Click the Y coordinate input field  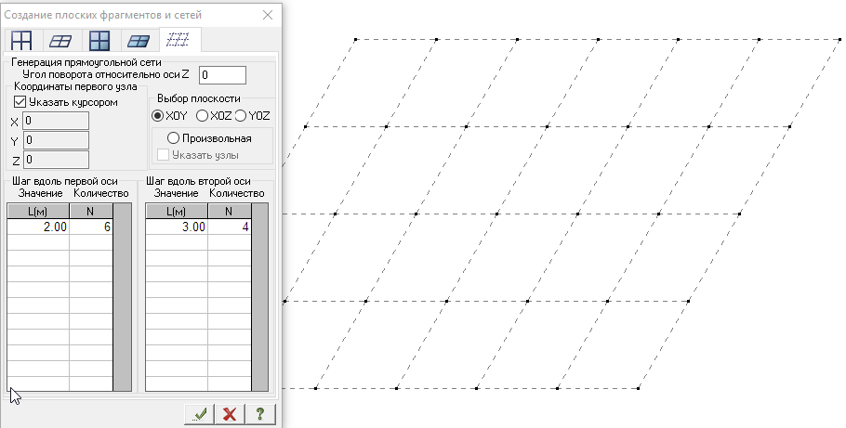coord(56,140)
